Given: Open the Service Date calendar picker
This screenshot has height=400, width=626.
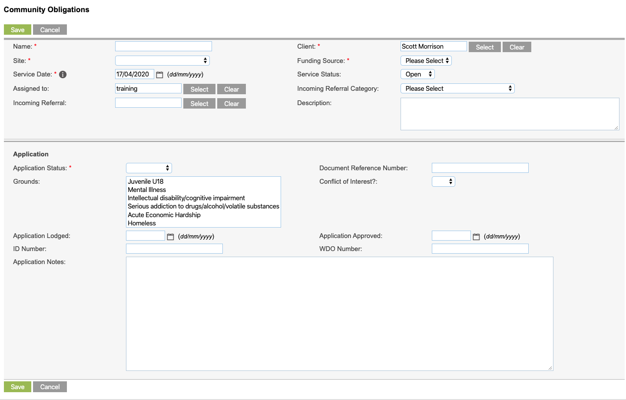Looking at the screenshot, I should [159, 74].
